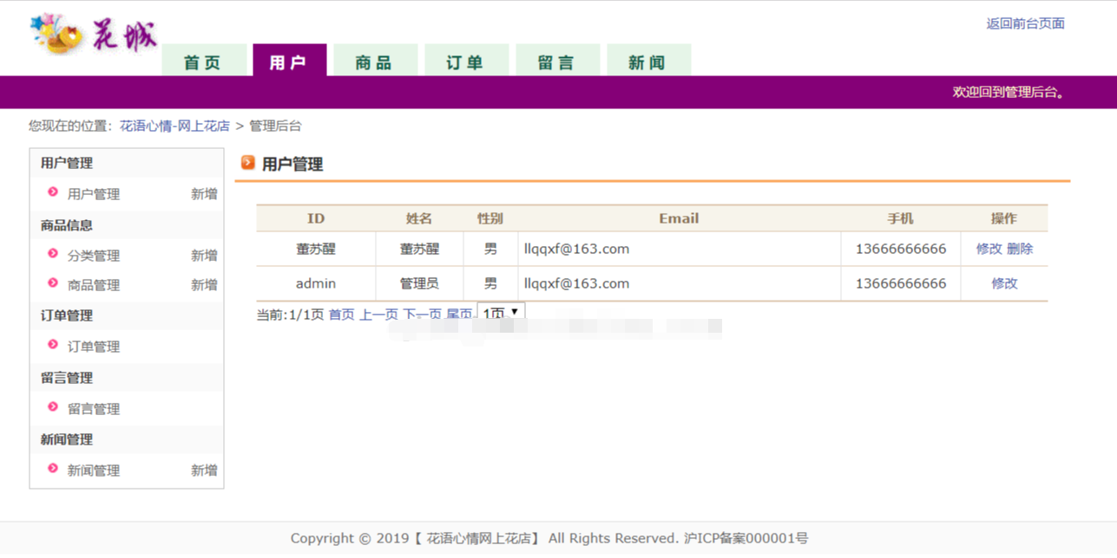
Task: Click the 商品信息 sidebar section header
Action: coord(67,225)
